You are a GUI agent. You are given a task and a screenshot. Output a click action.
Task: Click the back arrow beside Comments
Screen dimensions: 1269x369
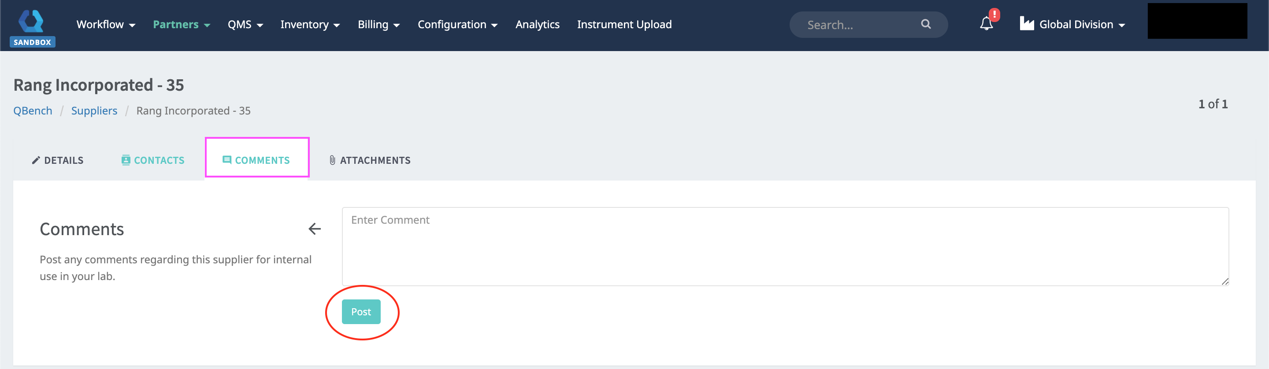(314, 229)
